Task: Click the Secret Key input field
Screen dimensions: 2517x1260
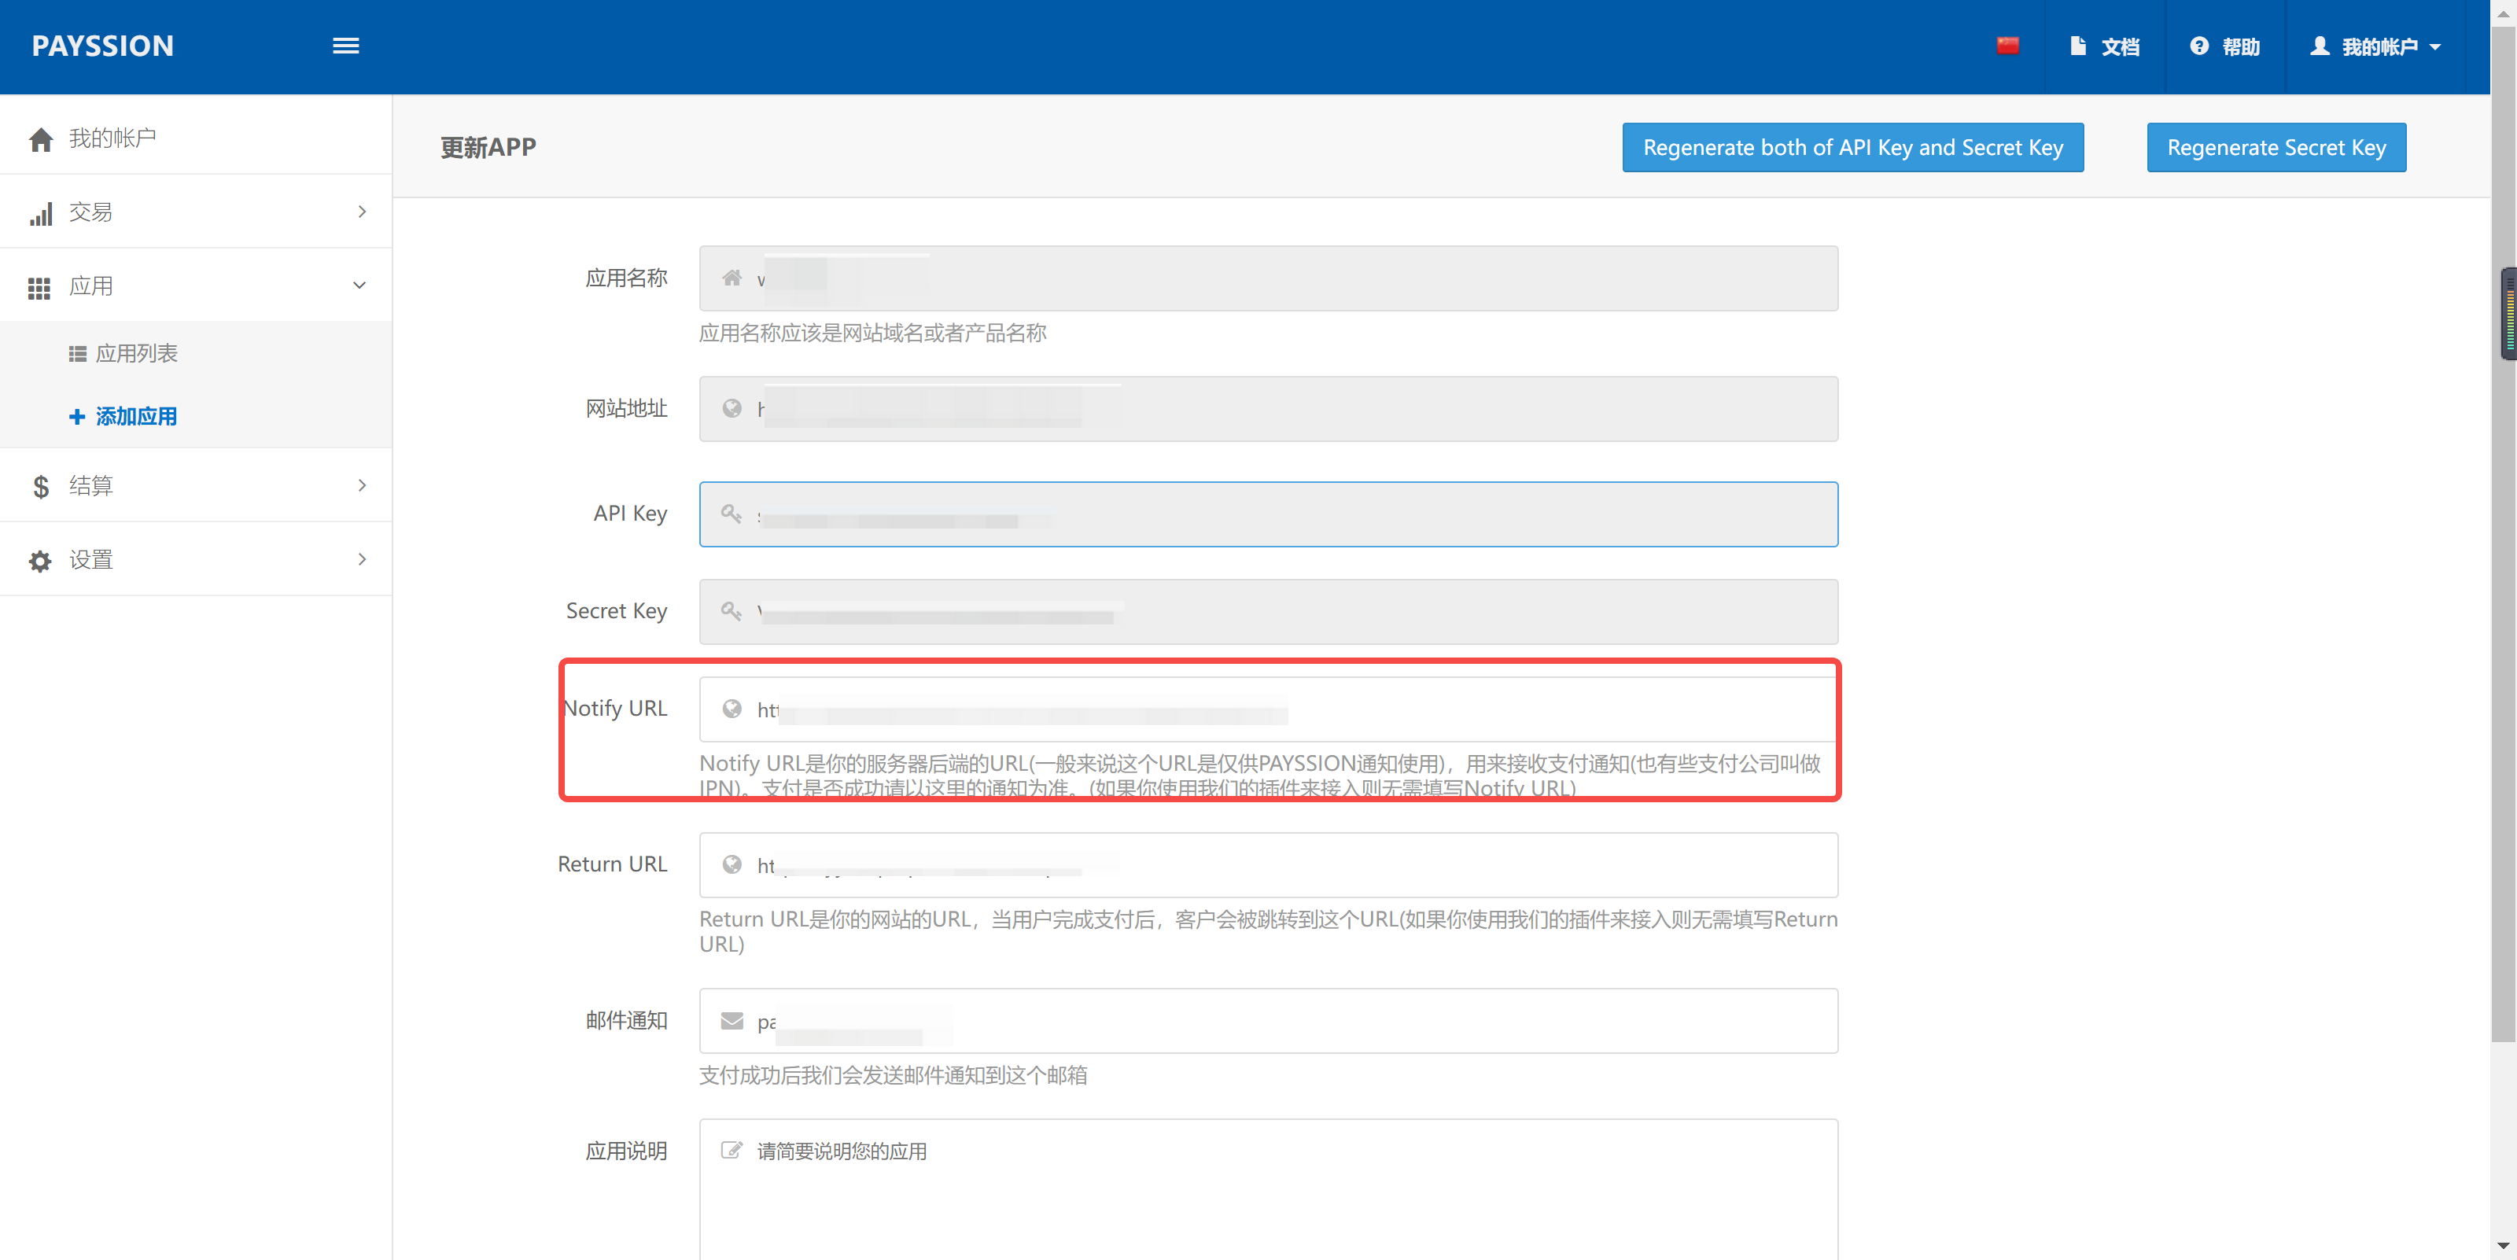Action: (x=1268, y=613)
